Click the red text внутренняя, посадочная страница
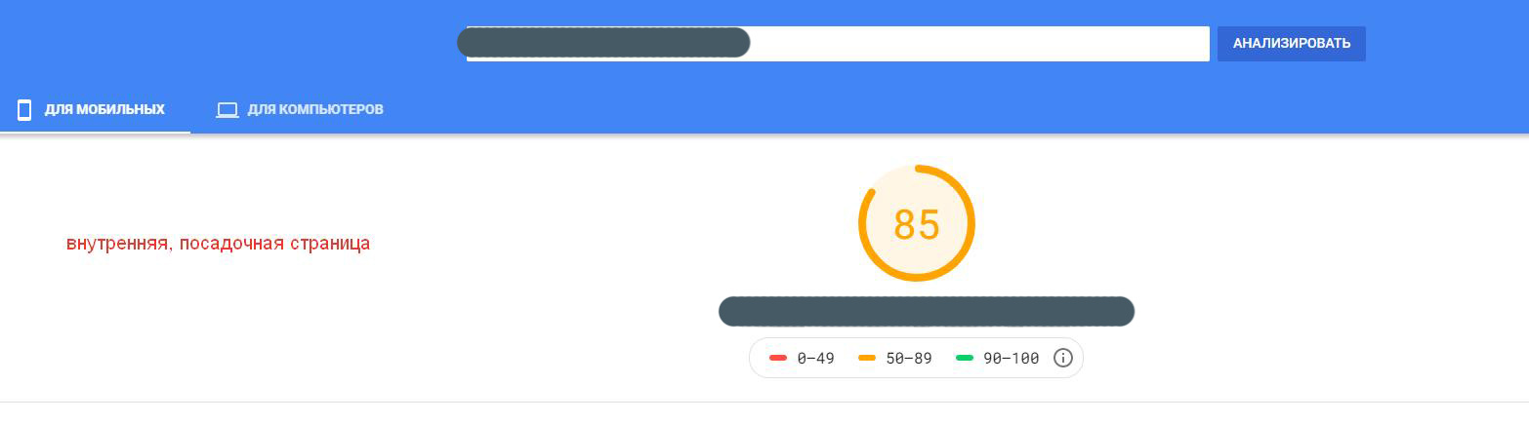The height and width of the screenshot is (424, 1529). [218, 244]
